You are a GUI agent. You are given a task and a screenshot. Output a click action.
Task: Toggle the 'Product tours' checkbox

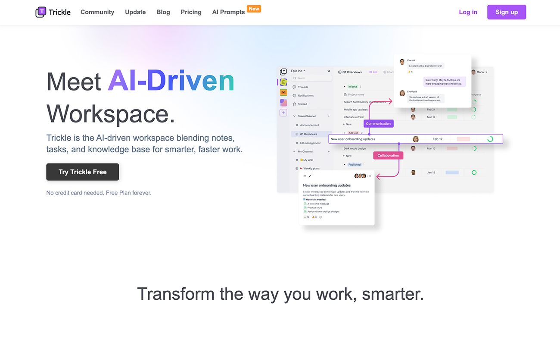click(305, 207)
